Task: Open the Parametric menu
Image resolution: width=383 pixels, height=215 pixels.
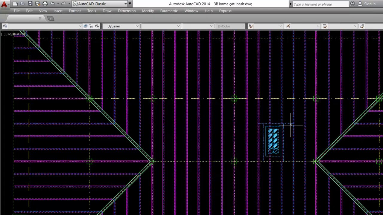Action: pos(169,11)
